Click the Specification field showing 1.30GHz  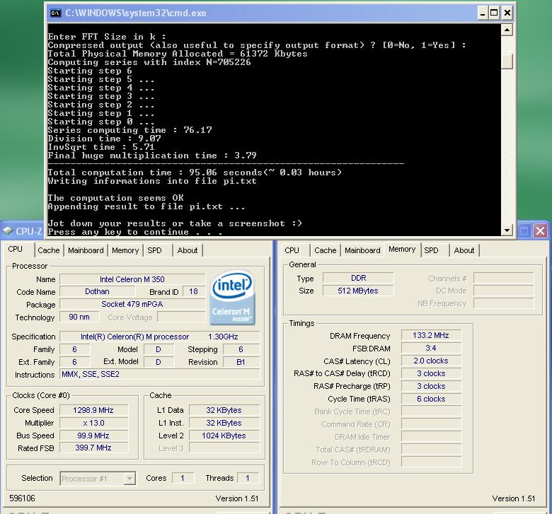[x=160, y=337]
